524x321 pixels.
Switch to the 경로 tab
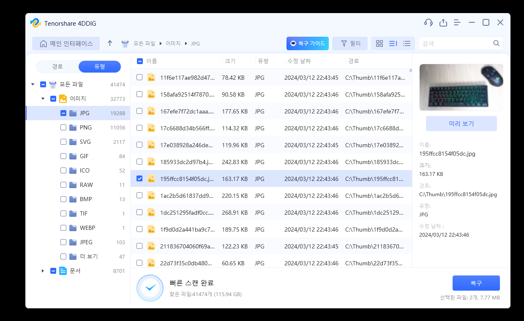[57, 67]
